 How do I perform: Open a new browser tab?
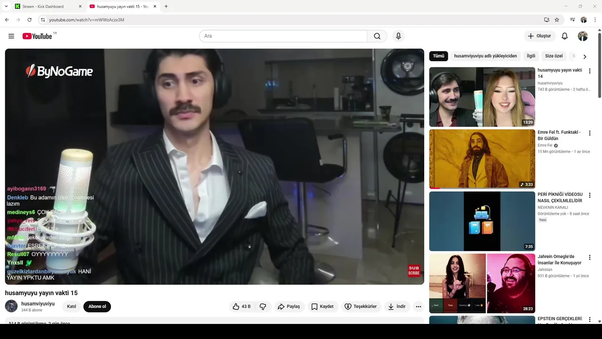click(x=166, y=7)
